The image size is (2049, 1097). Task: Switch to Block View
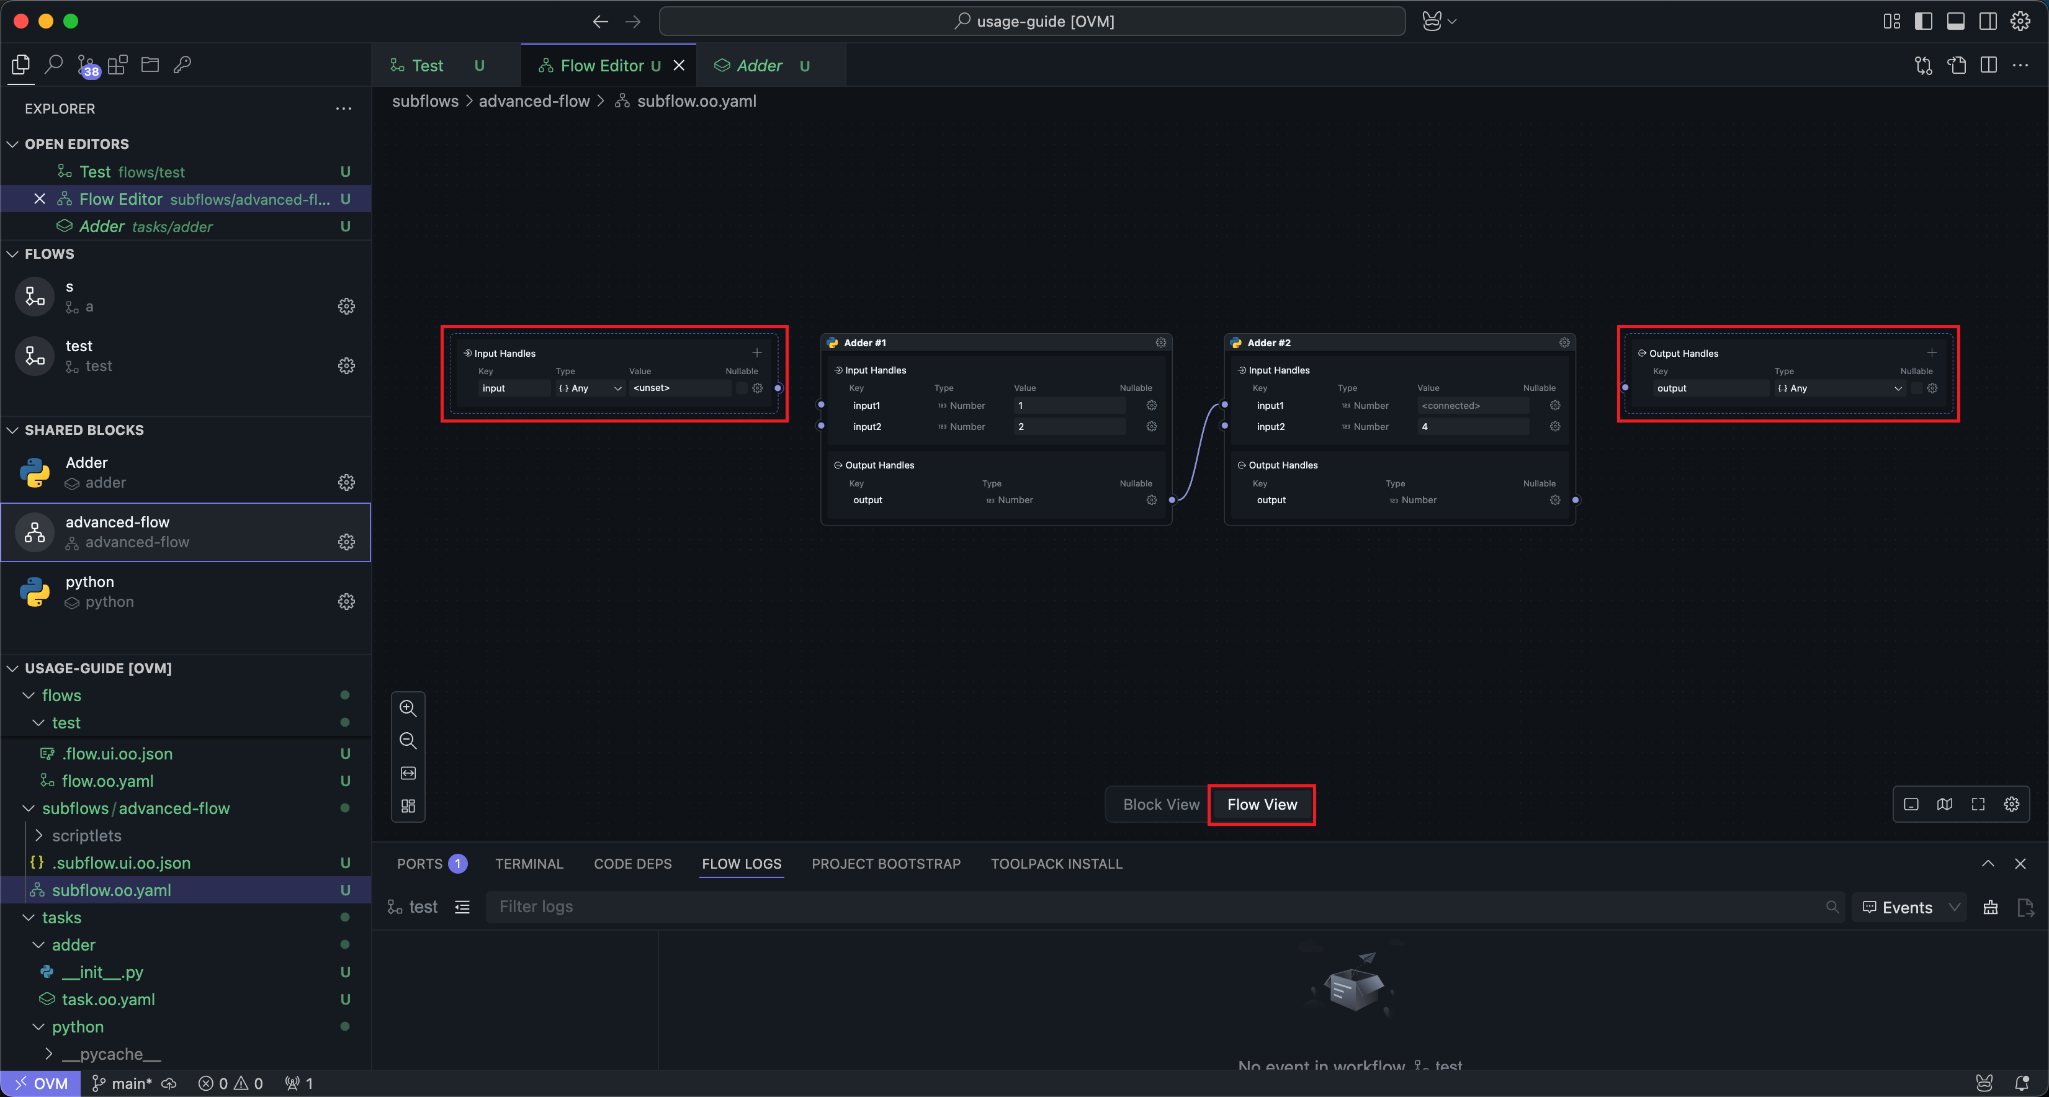[x=1160, y=804]
